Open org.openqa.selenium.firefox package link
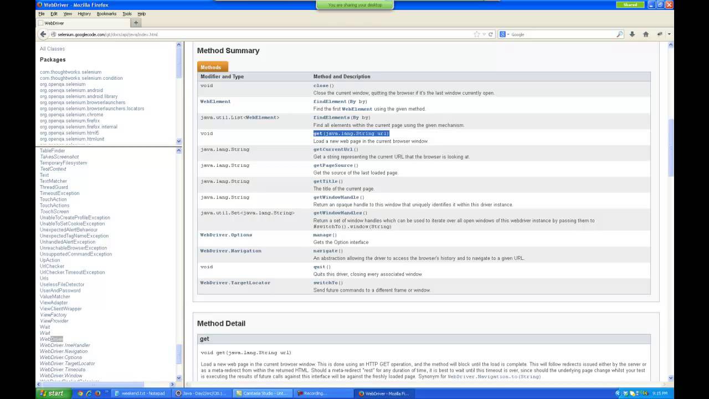This screenshot has height=399, width=709. pos(70,121)
